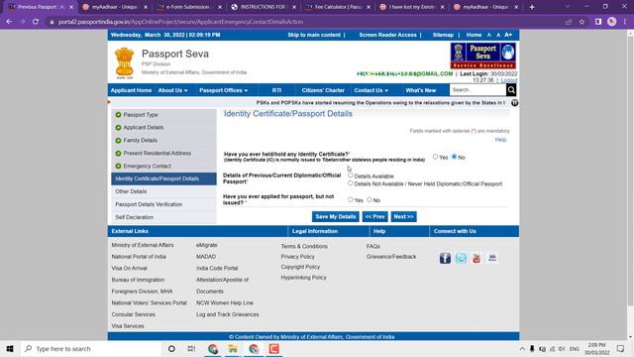This screenshot has height=357, width=634.
Task: Click the Windows taskbar search box
Action: (90, 348)
